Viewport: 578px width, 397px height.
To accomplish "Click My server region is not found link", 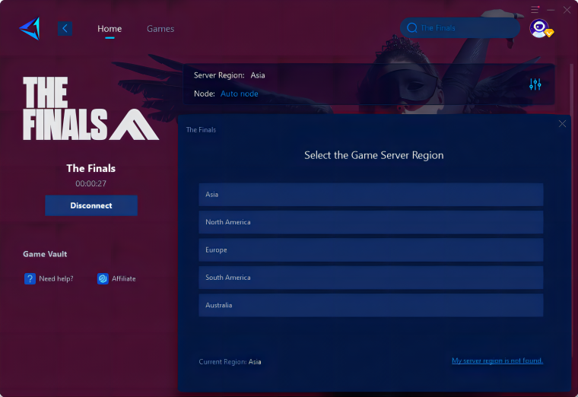I will [497, 360].
